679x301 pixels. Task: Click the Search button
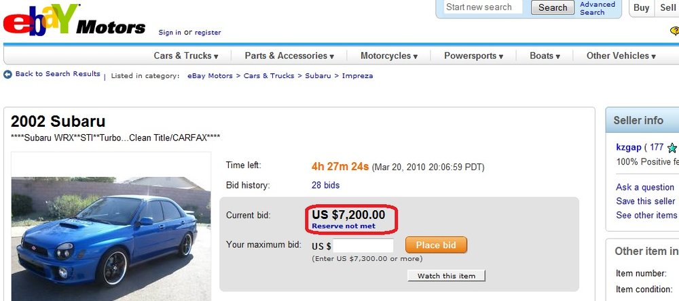click(x=553, y=7)
